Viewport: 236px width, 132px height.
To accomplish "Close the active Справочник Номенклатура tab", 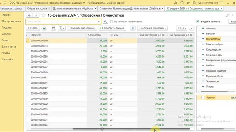I will click(221, 8).
